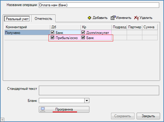The width and height of the screenshot is (164, 122).
Task: Click the computer icon on Программа button
Action: [x=43, y=109]
